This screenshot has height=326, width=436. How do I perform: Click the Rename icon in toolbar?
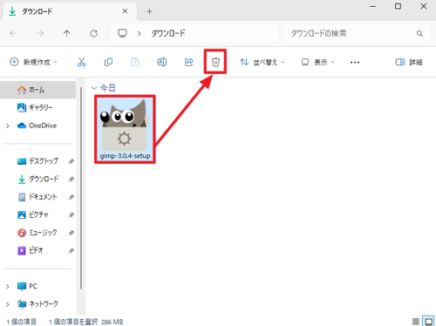coord(162,62)
